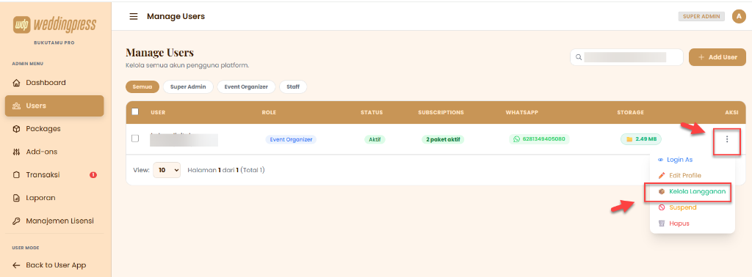Click the Add User button
The height and width of the screenshot is (277, 752).
pos(717,57)
